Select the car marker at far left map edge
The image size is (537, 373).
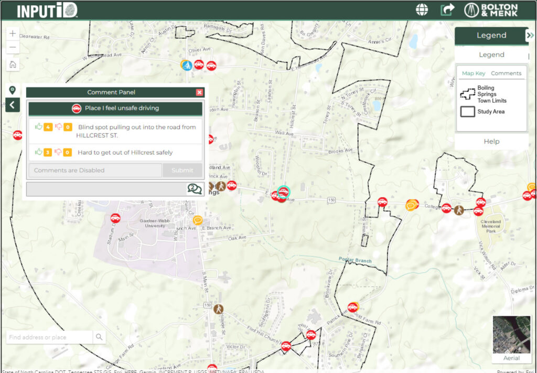point(17,135)
